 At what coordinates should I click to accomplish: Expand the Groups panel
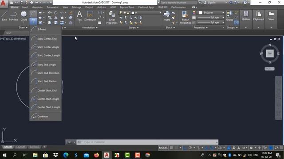[x=232, y=27]
